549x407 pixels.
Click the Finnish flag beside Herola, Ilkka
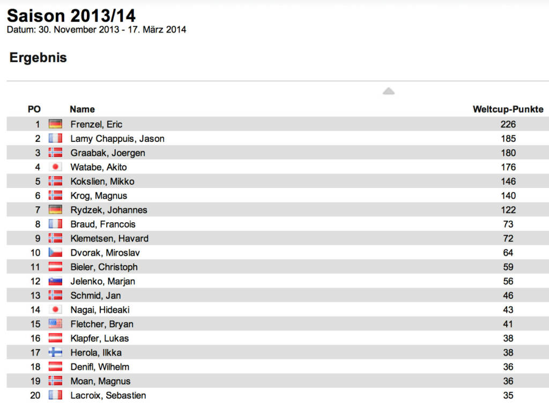[55, 352]
